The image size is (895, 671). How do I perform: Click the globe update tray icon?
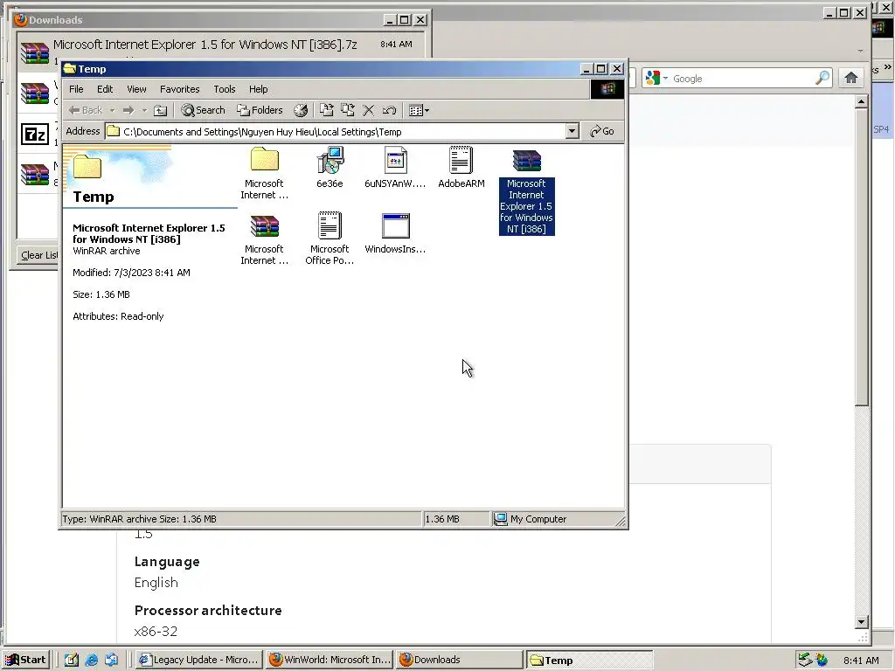pos(822,660)
